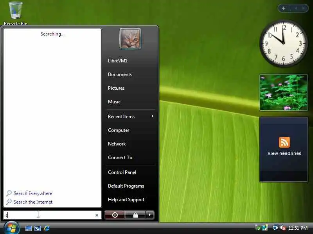Click the muted volume tray icon
313x234 pixels.
click(283, 227)
